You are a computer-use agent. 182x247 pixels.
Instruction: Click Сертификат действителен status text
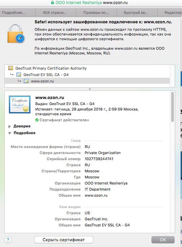pos(64,120)
